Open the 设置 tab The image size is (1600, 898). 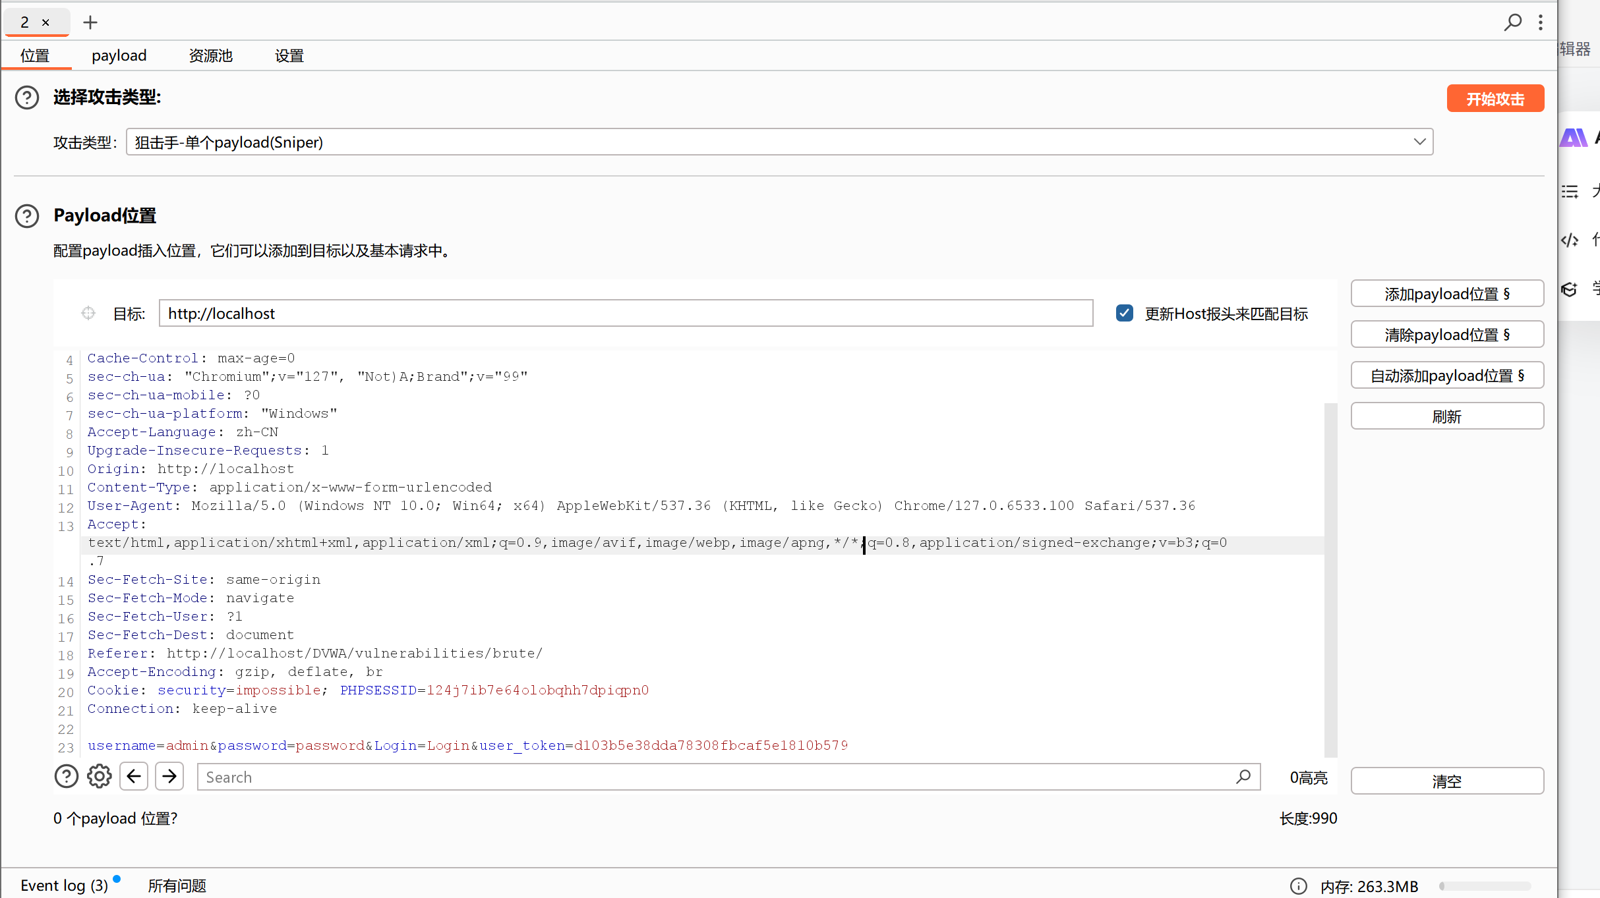[289, 56]
